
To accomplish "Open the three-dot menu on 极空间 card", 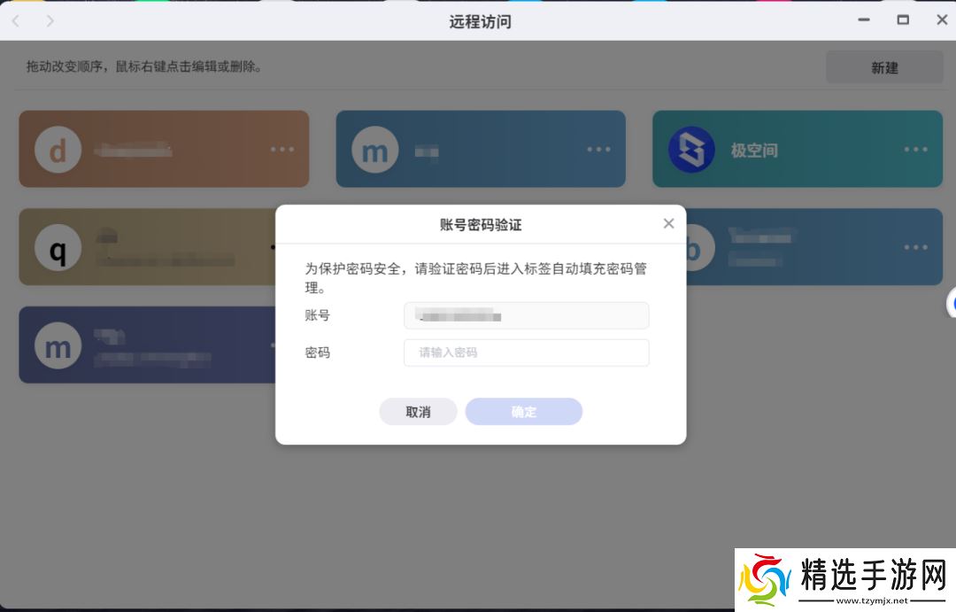I will 916,150.
